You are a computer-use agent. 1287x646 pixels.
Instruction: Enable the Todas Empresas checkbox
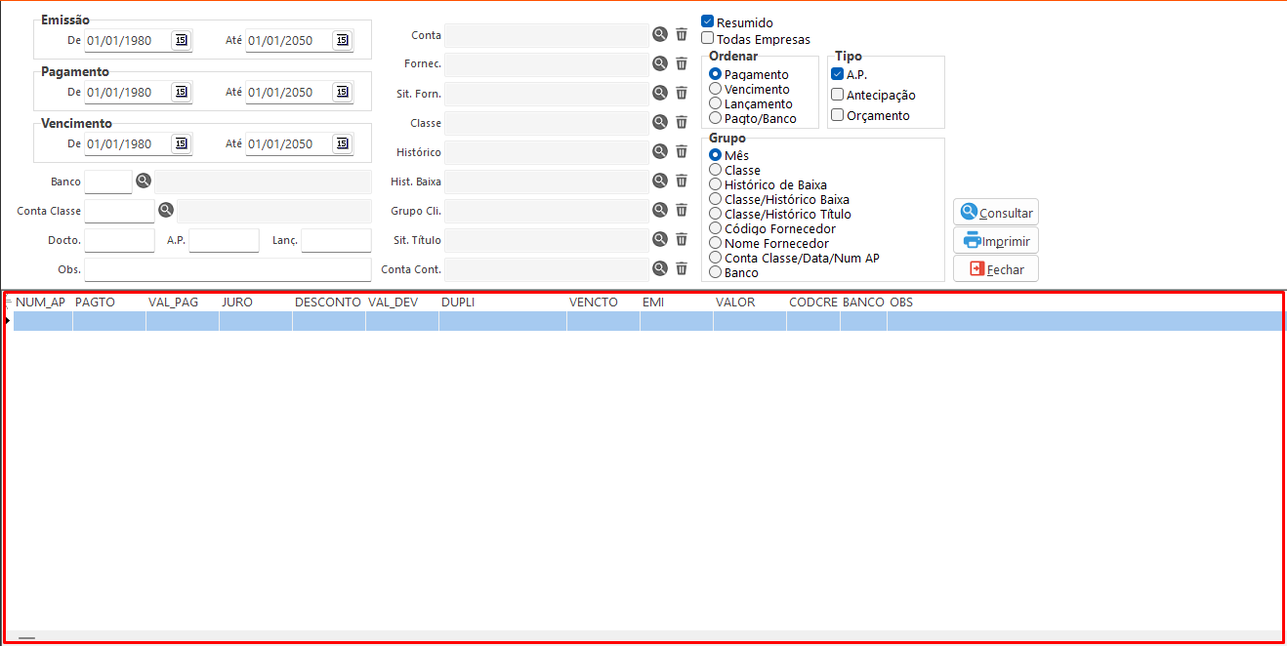click(x=708, y=39)
